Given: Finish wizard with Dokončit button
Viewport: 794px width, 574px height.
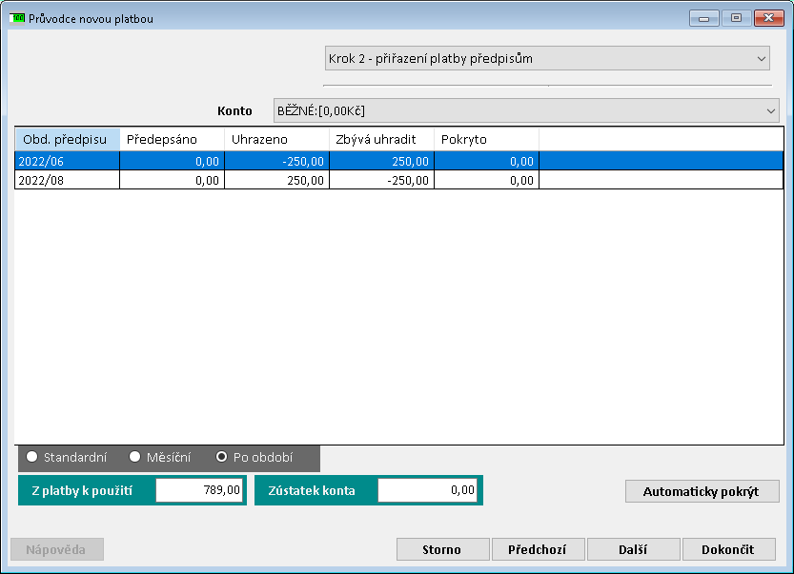Looking at the screenshot, I should tap(728, 549).
